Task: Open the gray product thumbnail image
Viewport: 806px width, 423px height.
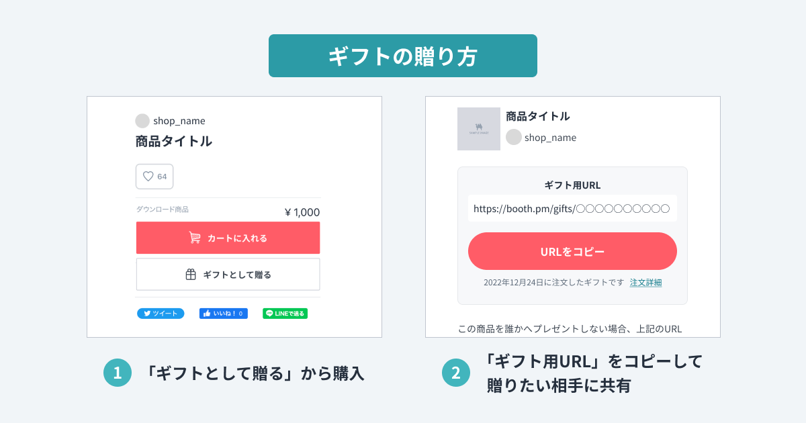Action: pyautogui.click(x=479, y=129)
